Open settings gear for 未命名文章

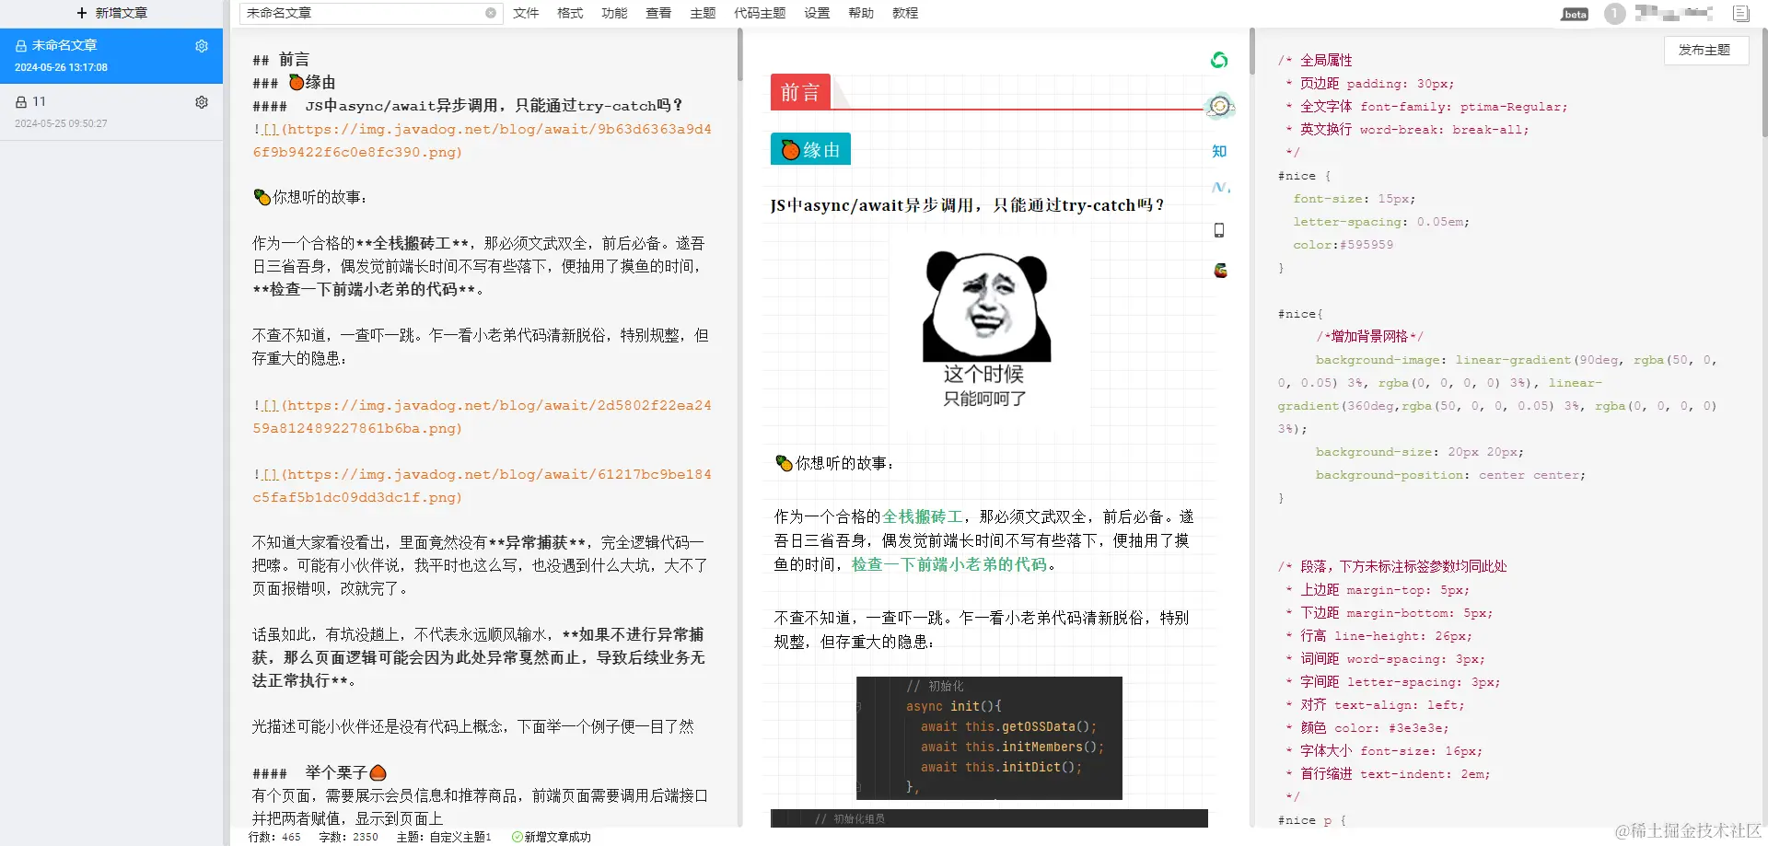click(x=202, y=46)
